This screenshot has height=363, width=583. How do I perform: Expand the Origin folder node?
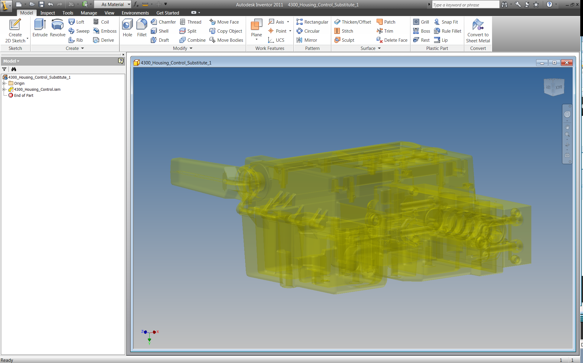click(4, 83)
